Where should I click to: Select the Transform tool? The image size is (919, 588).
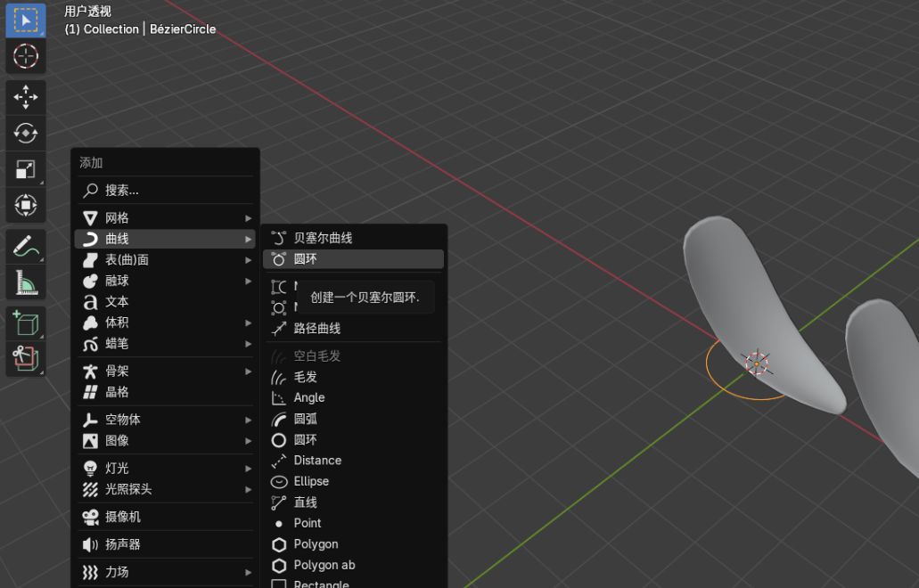26,206
